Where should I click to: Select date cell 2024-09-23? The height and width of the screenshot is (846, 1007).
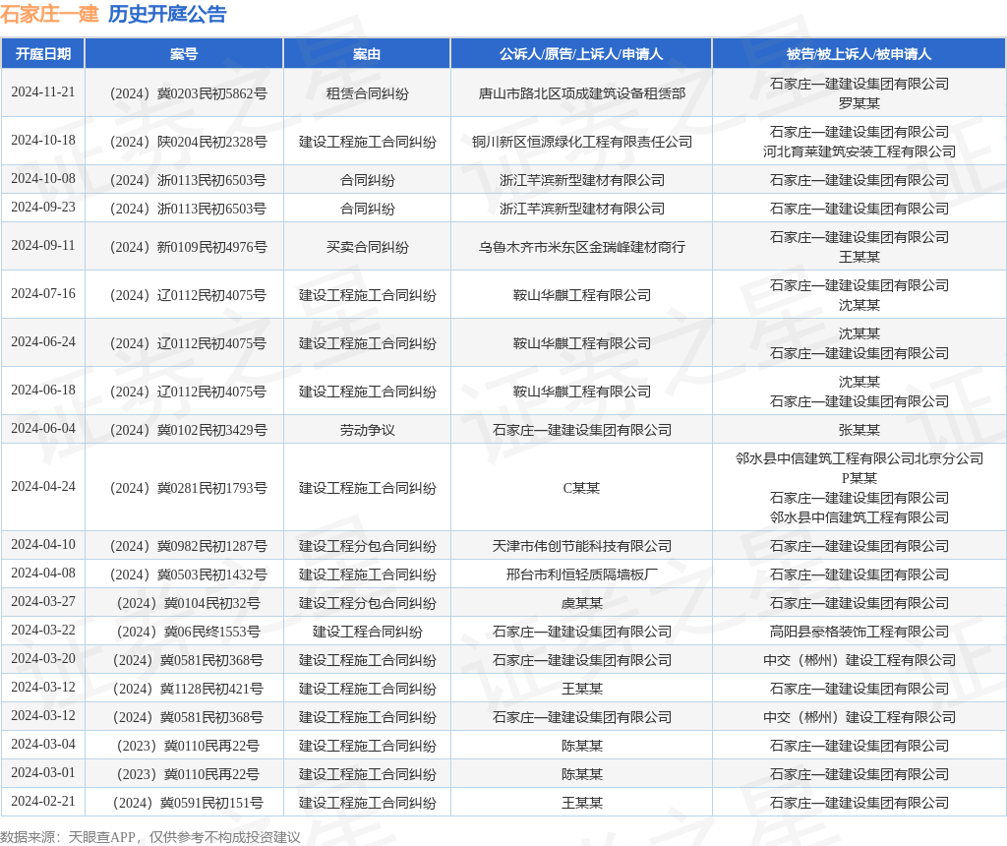click(x=43, y=208)
